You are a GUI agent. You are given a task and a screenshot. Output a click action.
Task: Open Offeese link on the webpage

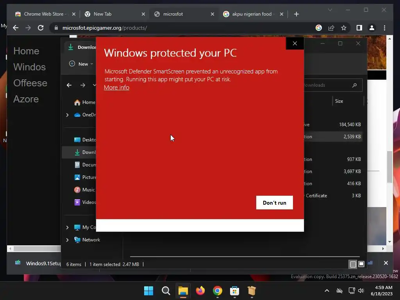click(x=30, y=83)
